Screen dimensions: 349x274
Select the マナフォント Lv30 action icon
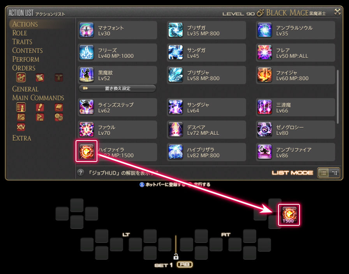(x=86, y=30)
